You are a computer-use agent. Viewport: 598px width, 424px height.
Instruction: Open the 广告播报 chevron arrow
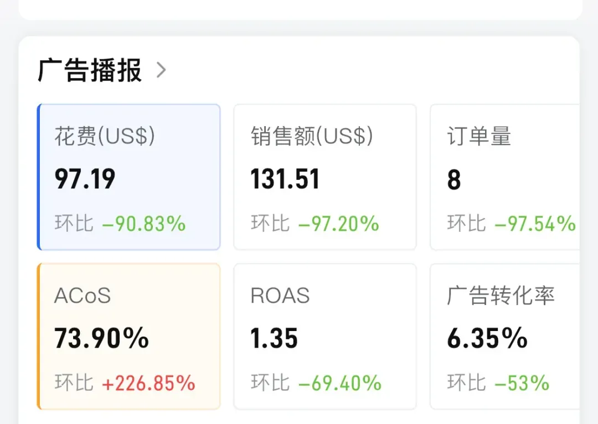(x=161, y=70)
